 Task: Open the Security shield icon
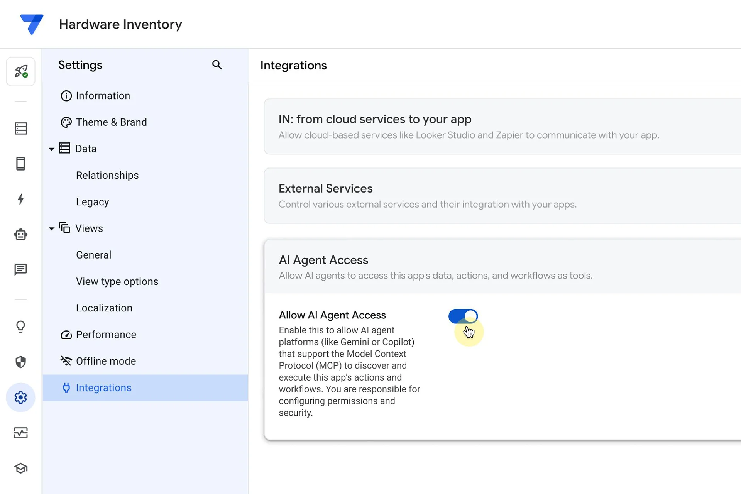[x=21, y=362]
